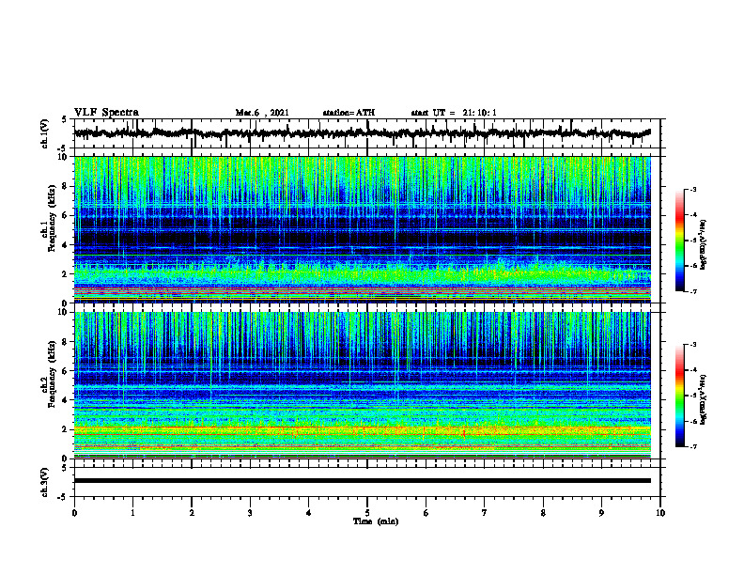Viewport: 744px width, 575px height.
Task: Click the ch.1 spectrogram color scale bar
Action: [x=679, y=240]
